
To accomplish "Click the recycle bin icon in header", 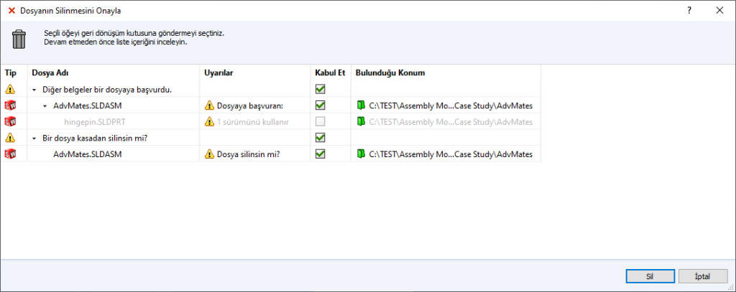I will pyautogui.click(x=19, y=37).
